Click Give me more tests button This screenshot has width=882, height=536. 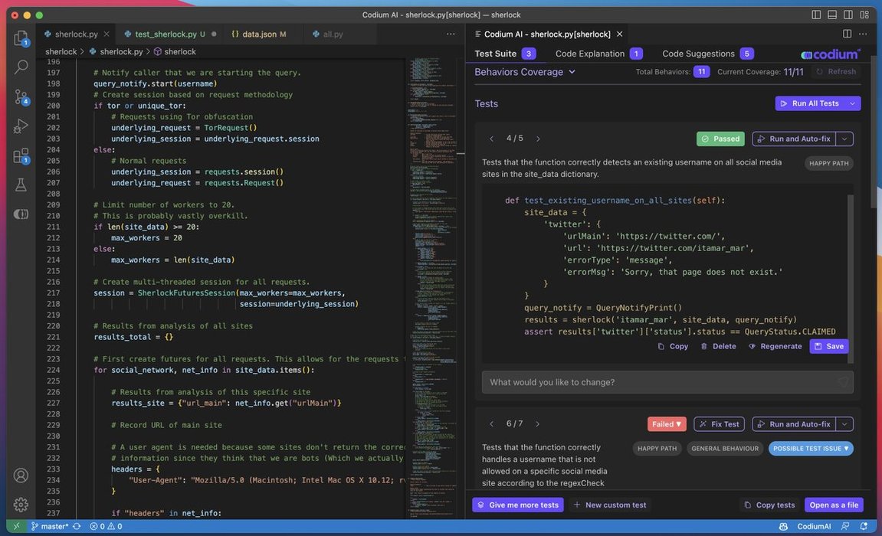[517, 505]
